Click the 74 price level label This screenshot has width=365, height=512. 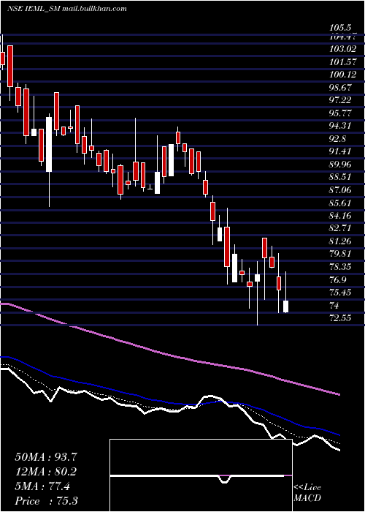[x=334, y=305]
